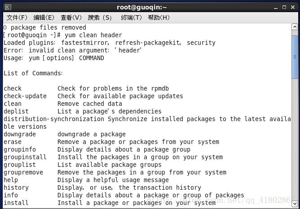Click 'ble versions' wrapped line
The height and width of the screenshot is (209, 300).
point(25,126)
